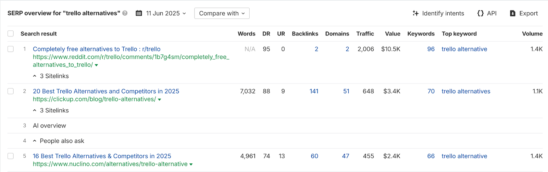Click the Top keyword column header
The height and width of the screenshot is (172, 548).
[x=459, y=34]
